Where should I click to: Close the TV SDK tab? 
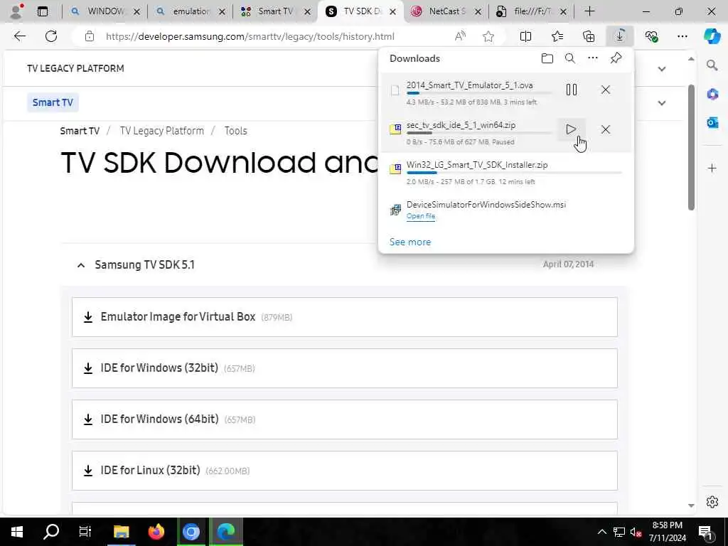(x=392, y=12)
